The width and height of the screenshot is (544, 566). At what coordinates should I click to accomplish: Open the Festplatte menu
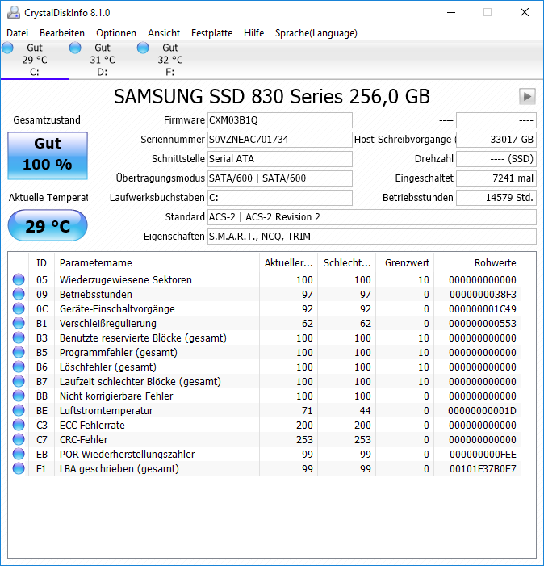click(x=211, y=33)
